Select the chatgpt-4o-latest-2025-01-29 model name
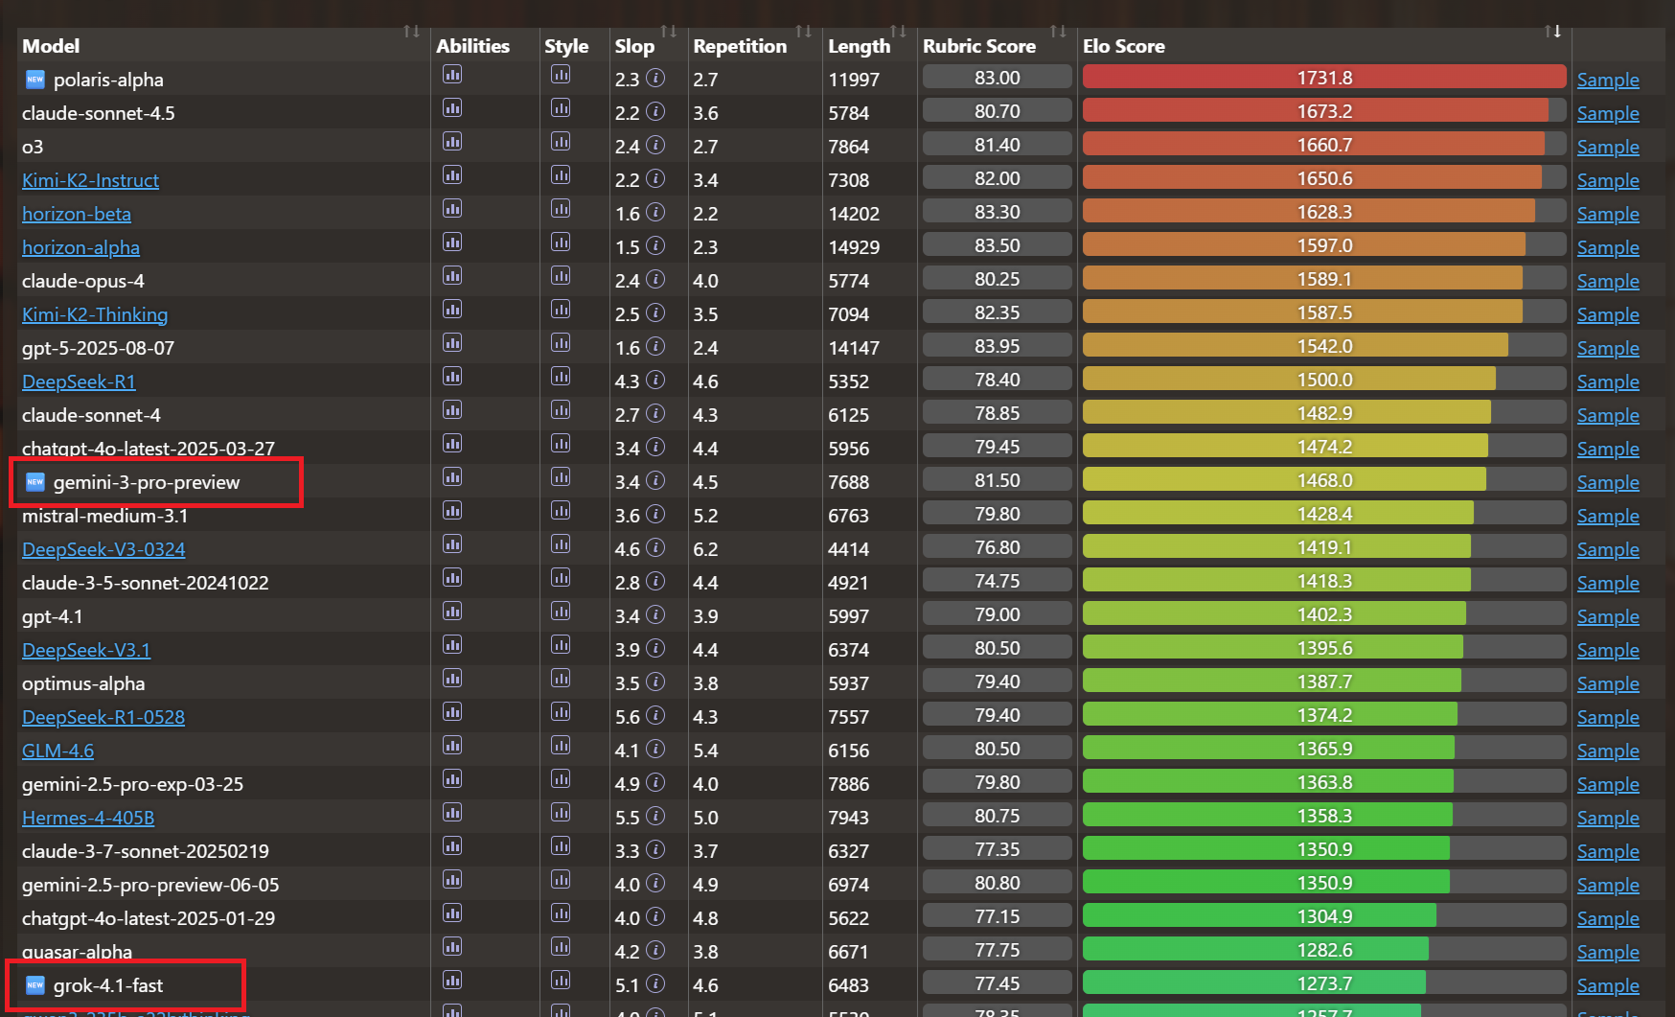1675x1017 pixels. [149, 918]
